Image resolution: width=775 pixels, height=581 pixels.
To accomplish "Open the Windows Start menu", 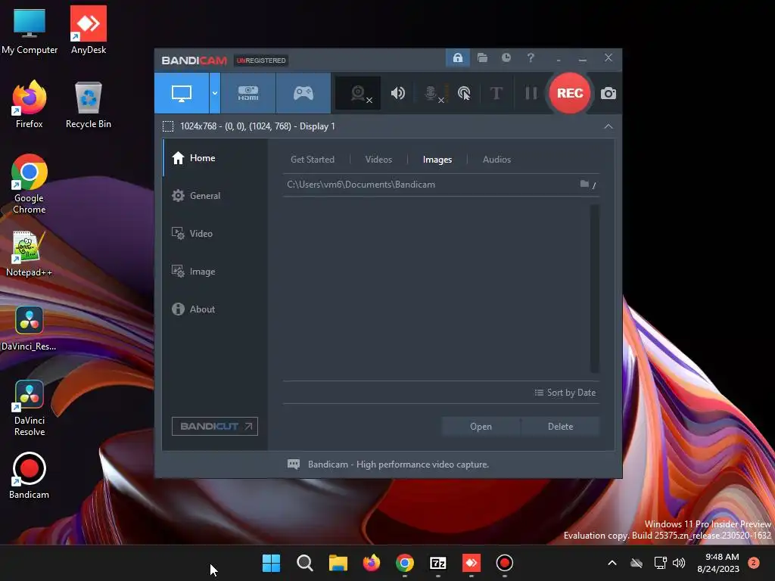I will coord(271,563).
